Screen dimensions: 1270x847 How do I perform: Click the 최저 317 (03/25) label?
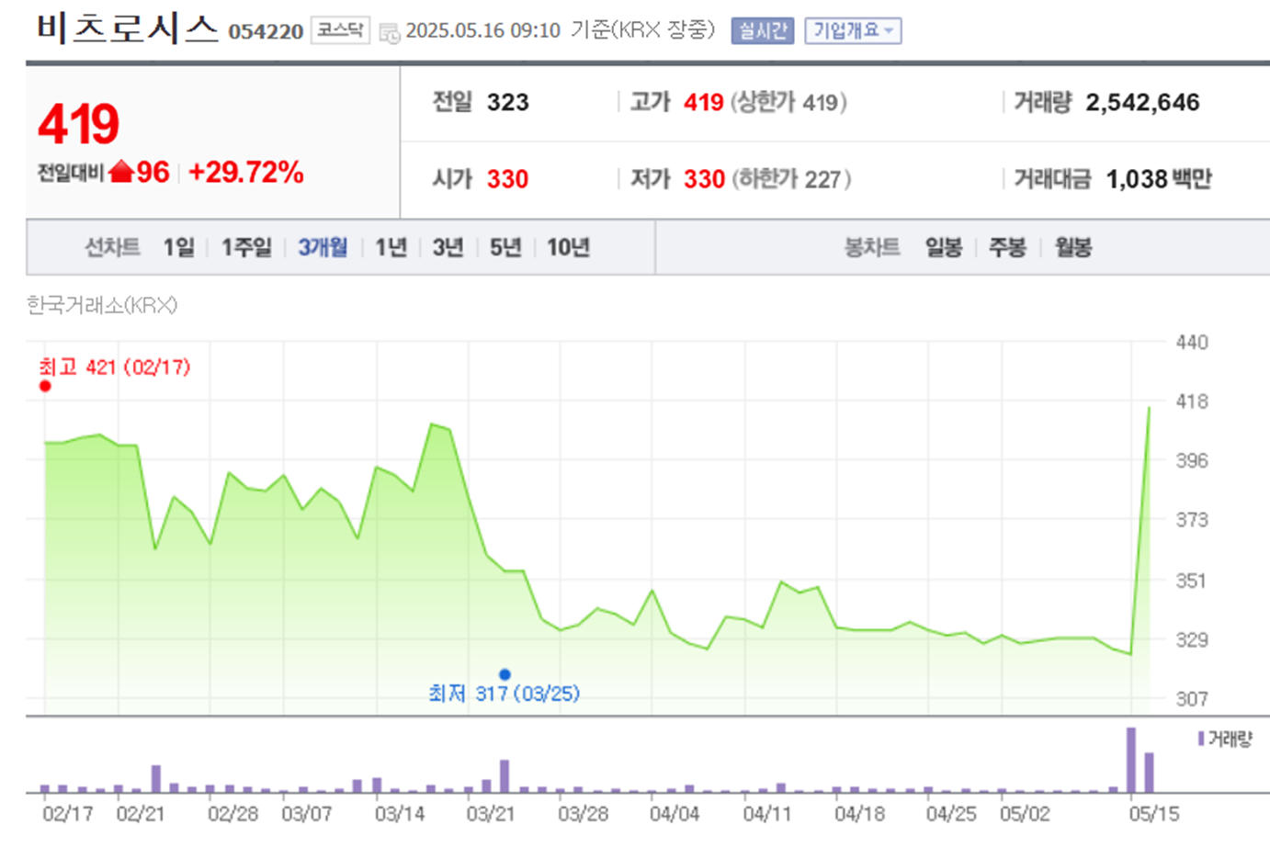coord(505,694)
